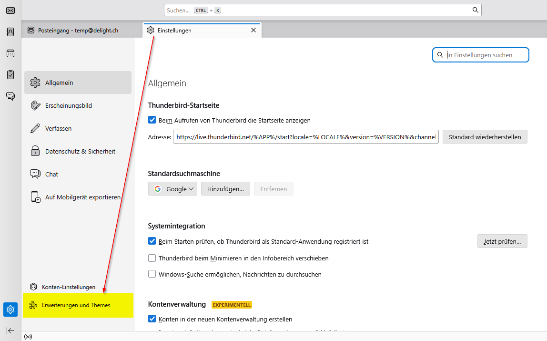Open the Chat space icon in toolbar
This screenshot has height=341, width=547.
point(10,96)
